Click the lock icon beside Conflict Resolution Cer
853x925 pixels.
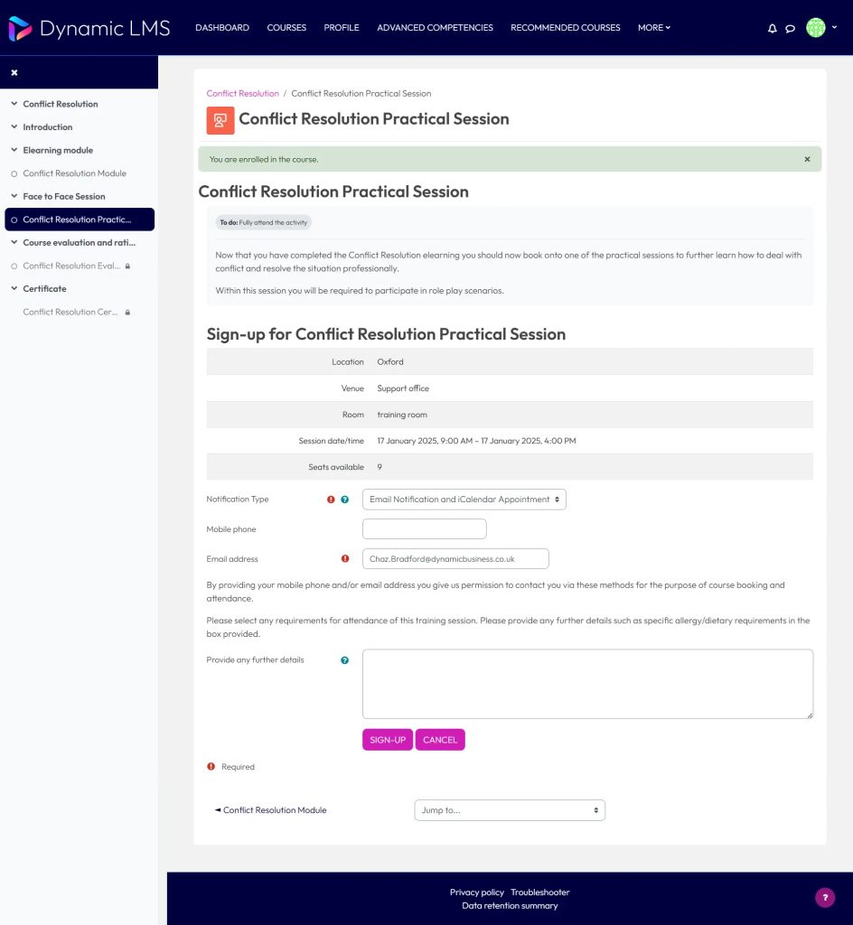tap(127, 312)
